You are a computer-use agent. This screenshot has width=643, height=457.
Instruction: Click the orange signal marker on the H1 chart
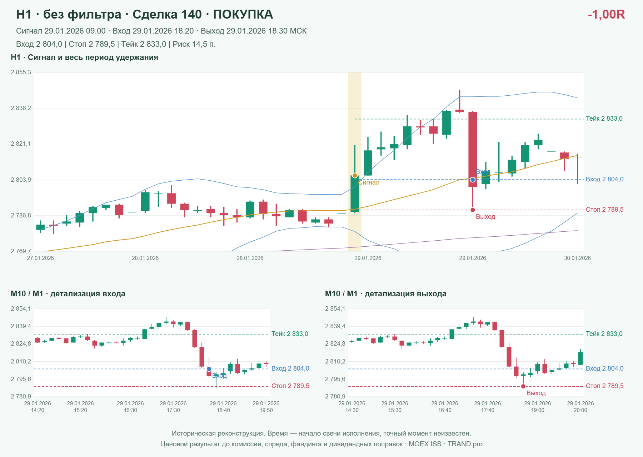click(x=355, y=175)
